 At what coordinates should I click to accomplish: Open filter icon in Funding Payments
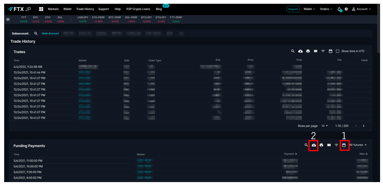[x=336, y=145]
